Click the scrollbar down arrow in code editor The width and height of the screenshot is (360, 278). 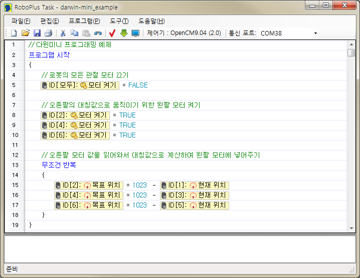(351, 227)
